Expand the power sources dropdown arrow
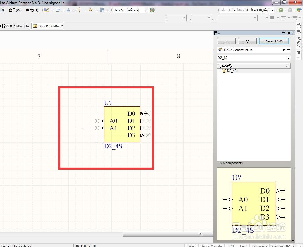 click(74, 10)
